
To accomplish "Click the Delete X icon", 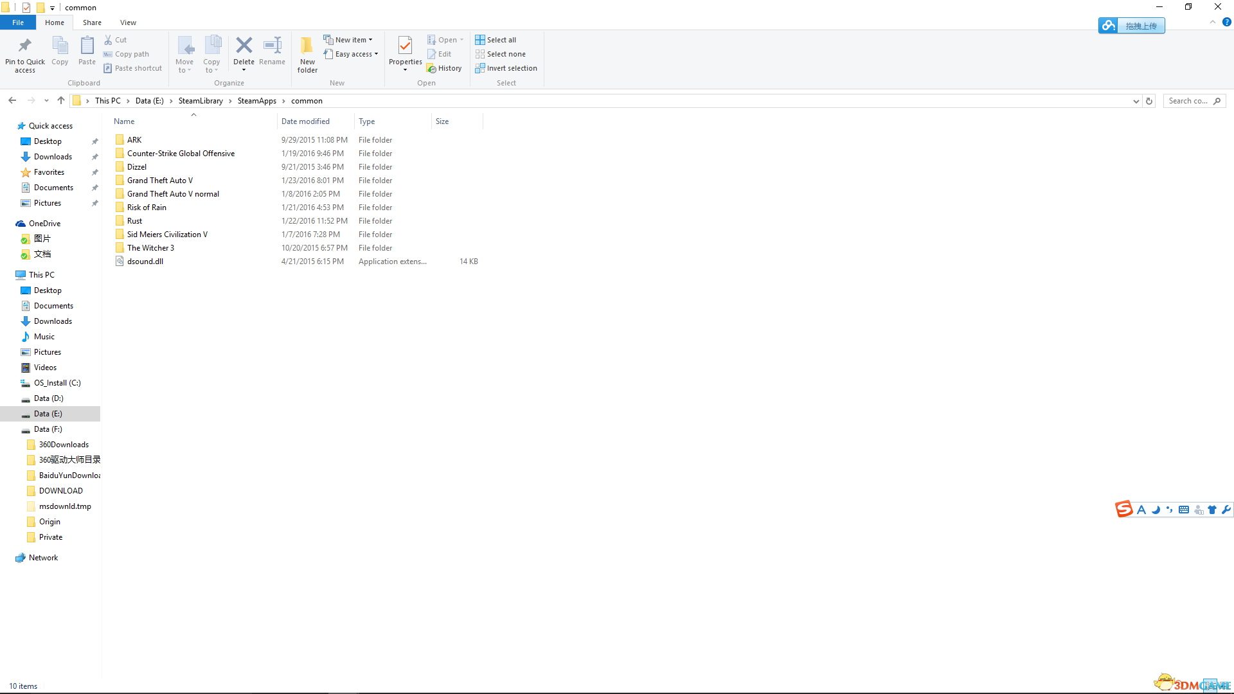I will coord(244,45).
